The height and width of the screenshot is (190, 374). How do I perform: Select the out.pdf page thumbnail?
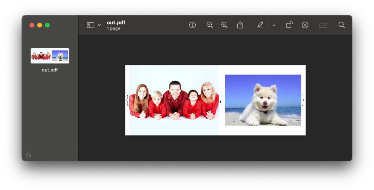point(50,56)
